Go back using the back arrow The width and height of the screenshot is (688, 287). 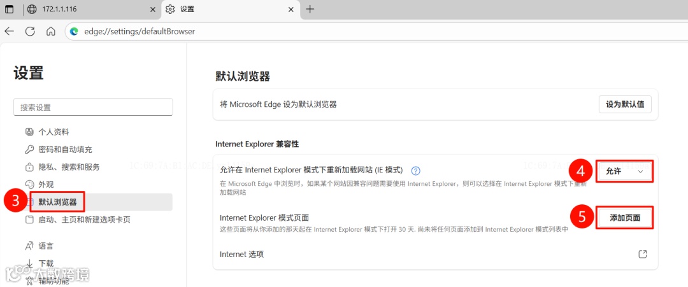click(x=9, y=31)
